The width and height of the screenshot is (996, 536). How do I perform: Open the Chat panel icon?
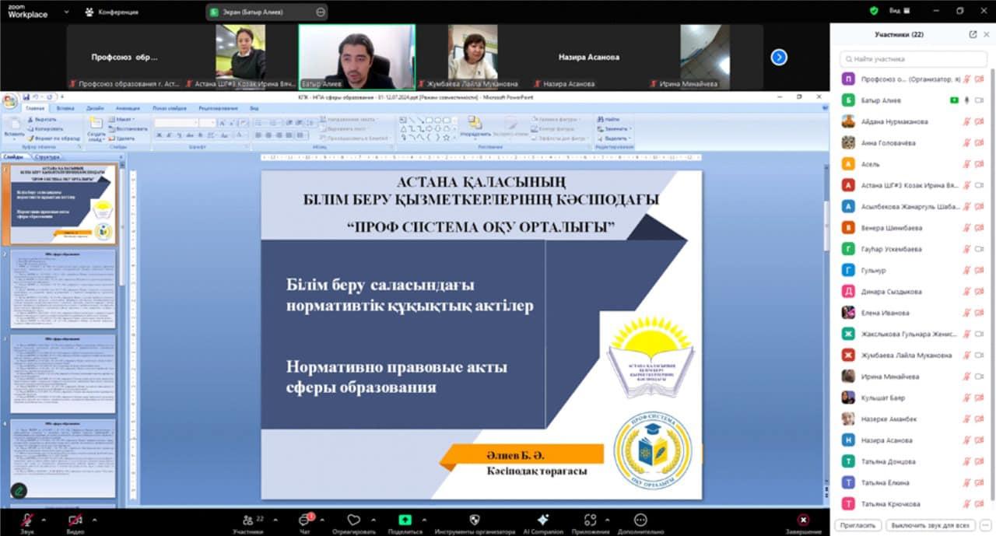[305, 520]
